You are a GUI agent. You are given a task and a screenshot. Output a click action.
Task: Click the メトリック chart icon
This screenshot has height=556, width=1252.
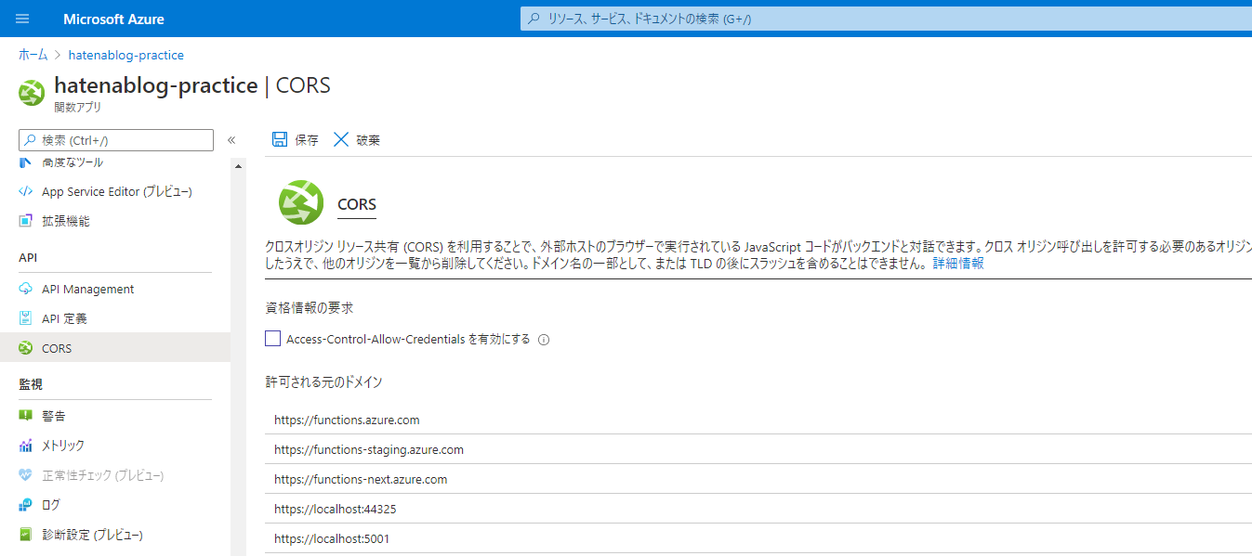(x=25, y=446)
